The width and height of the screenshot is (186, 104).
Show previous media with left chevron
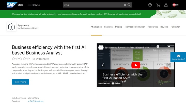103,65
